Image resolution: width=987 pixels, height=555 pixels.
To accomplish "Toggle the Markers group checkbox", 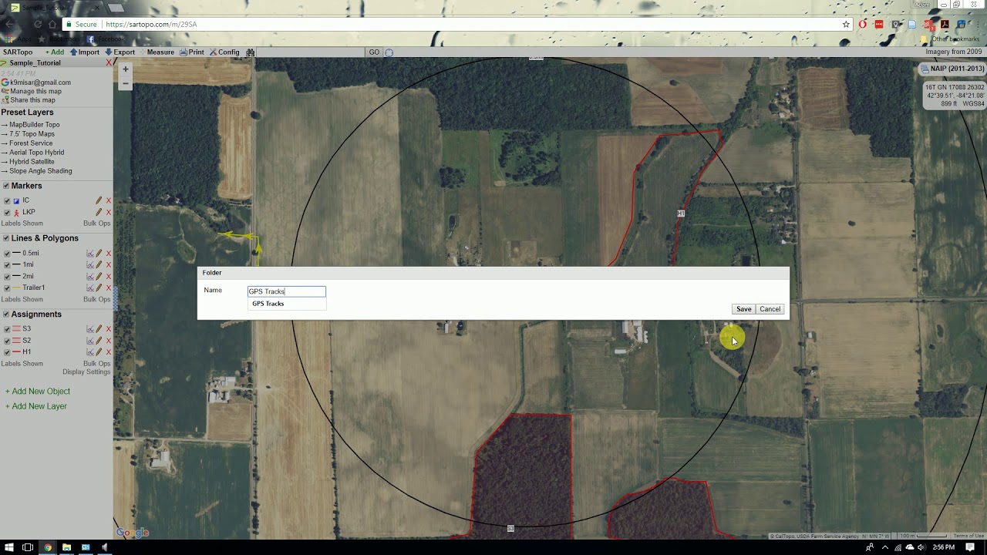I will (6, 186).
